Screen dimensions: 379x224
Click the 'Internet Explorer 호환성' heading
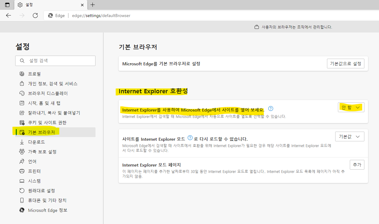tap(153, 91)
